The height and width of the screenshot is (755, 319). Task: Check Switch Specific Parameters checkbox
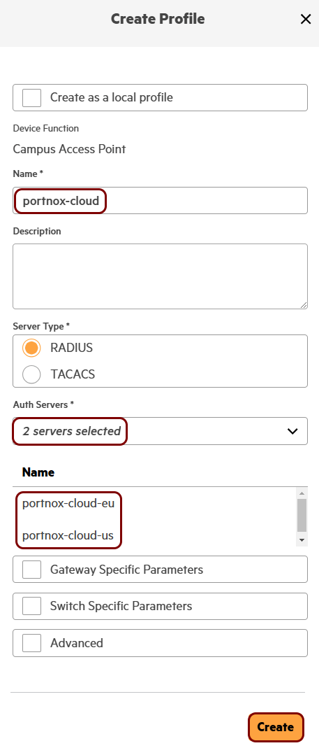(x=31, y=606)
